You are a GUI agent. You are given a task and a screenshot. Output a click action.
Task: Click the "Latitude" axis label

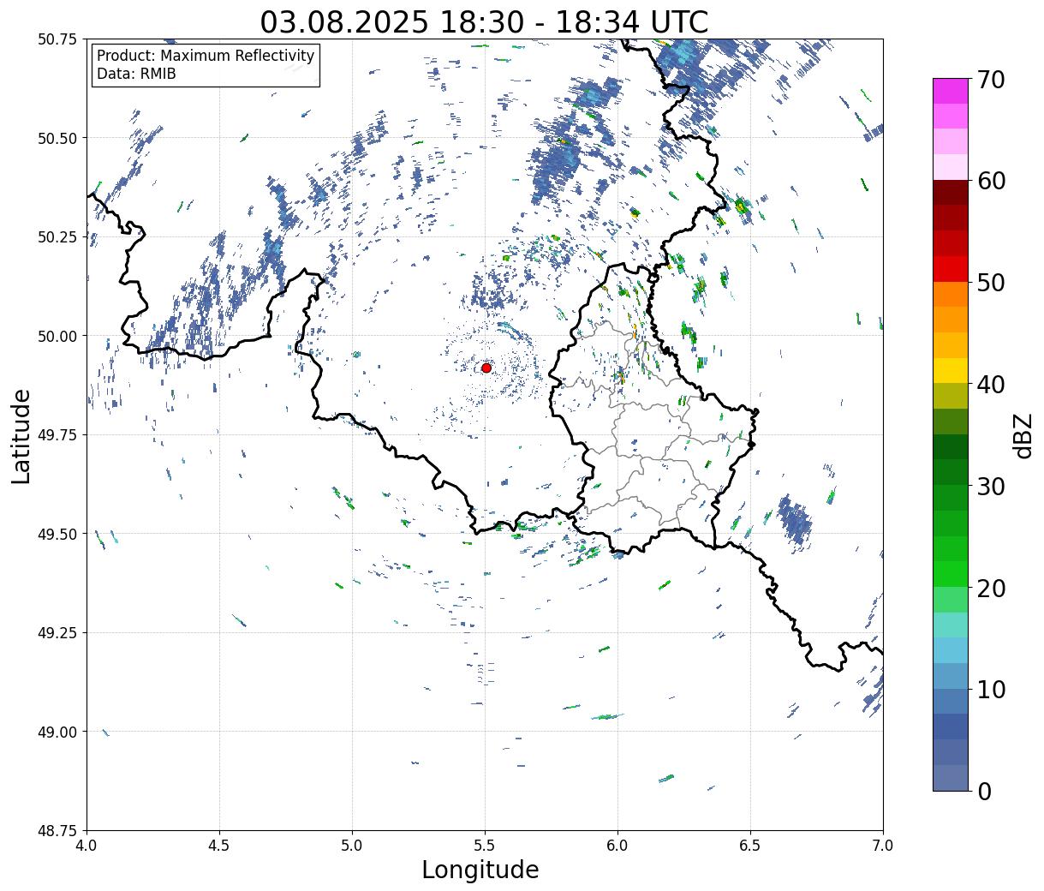pyautogui.click(x=21, y=435)
